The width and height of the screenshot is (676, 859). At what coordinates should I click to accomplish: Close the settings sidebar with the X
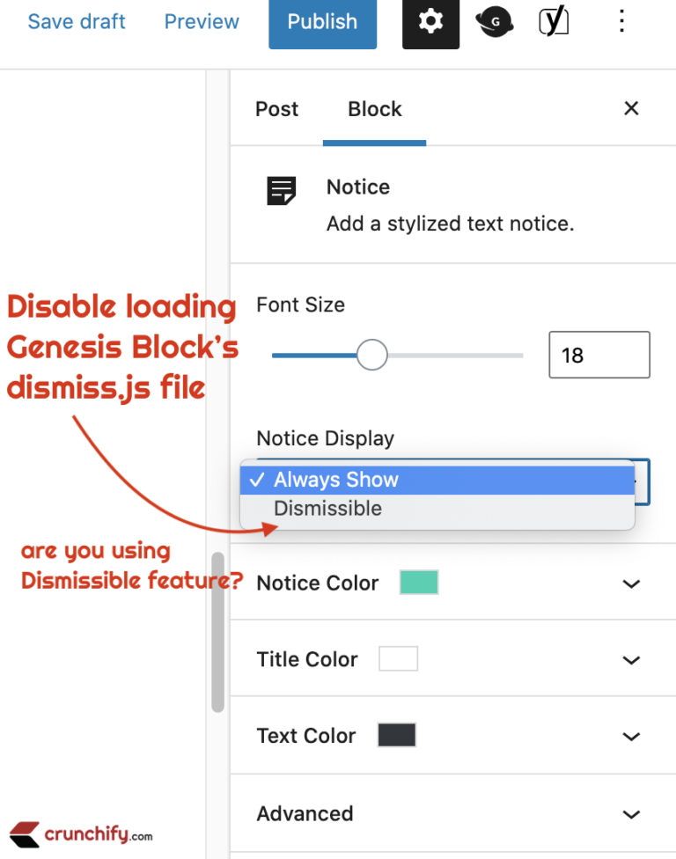click(631, 108)
